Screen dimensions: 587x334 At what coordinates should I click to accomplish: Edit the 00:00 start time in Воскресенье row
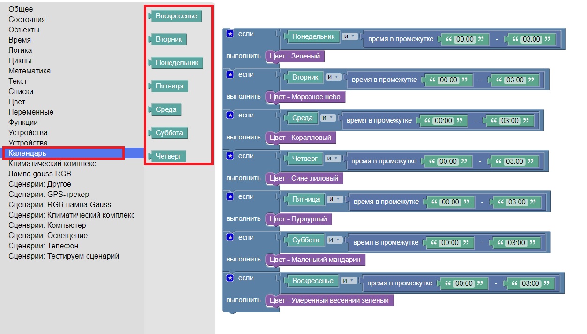point(464,283)
